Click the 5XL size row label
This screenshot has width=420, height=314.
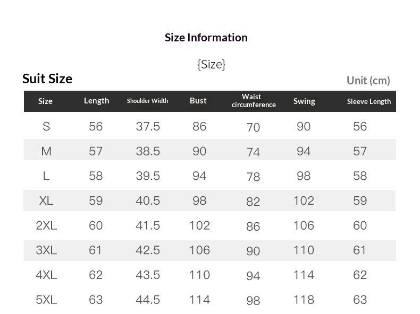click(46, 300)
